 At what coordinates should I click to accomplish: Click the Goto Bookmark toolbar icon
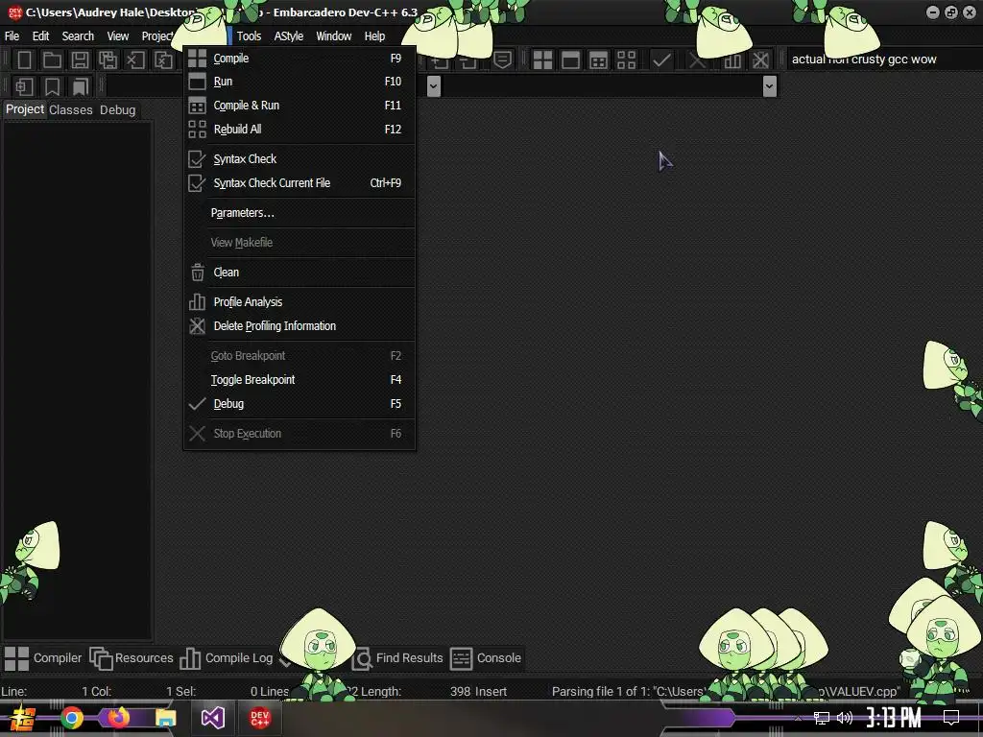(81, 86)
